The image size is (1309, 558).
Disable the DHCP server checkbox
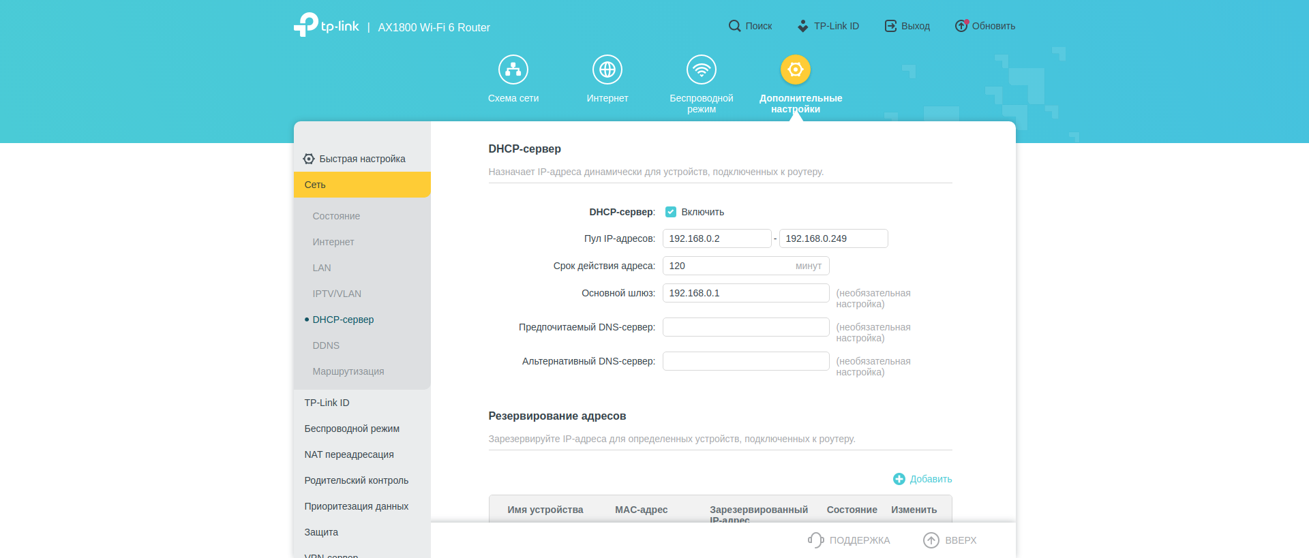(x=671, y=212)
